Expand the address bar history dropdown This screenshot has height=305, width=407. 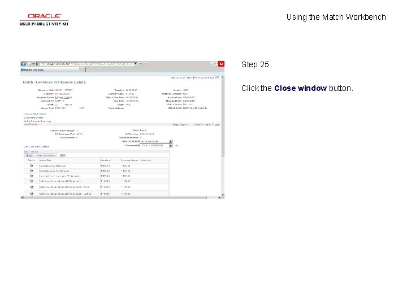coord(136,64)
